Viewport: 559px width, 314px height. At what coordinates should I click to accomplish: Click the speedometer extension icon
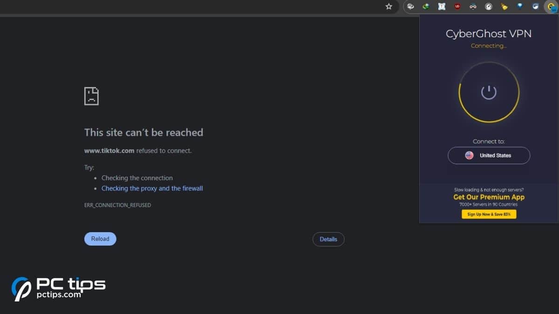pyautogui.click(x=489, y=7)
